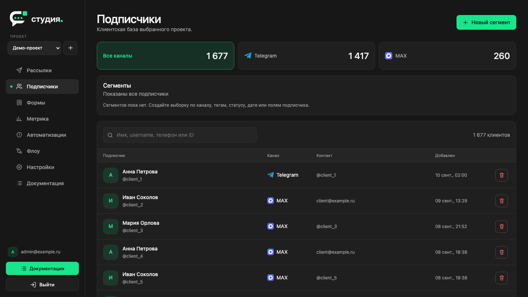528x297 pixels.
Task: Open Флоу in the sidebar
Action: [x=42, y=151]
